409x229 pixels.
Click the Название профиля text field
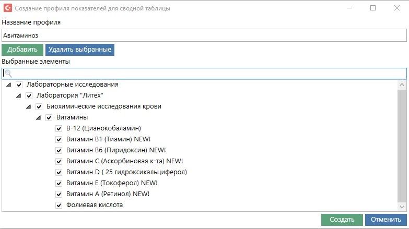(204, 35)
